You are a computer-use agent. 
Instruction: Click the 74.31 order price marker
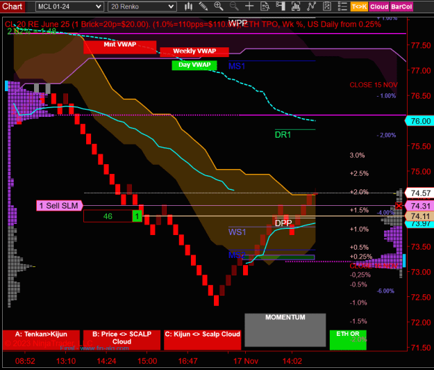419,206
